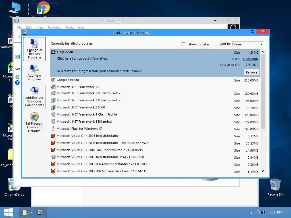Select 'Microsoft Visual C++ 2005 Redistributable' entry
291x218 pixels.
(88, 136)
